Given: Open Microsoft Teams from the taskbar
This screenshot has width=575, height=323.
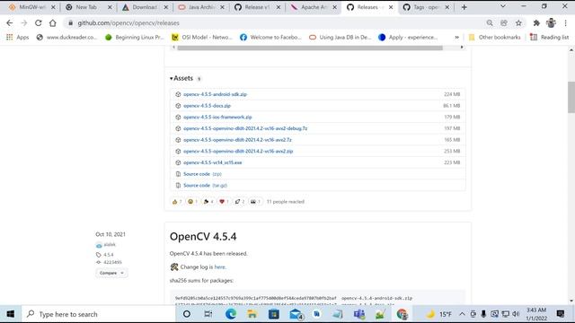Looking at the screenshot, I should (x=359, y=314).
